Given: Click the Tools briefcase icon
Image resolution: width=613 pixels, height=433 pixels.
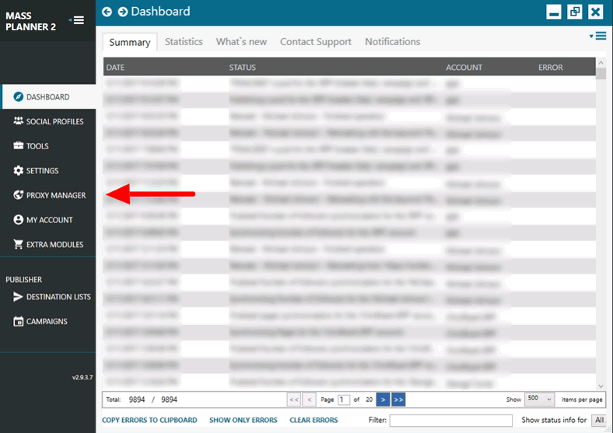Looking at the screenshot, I should click(19, 146).
